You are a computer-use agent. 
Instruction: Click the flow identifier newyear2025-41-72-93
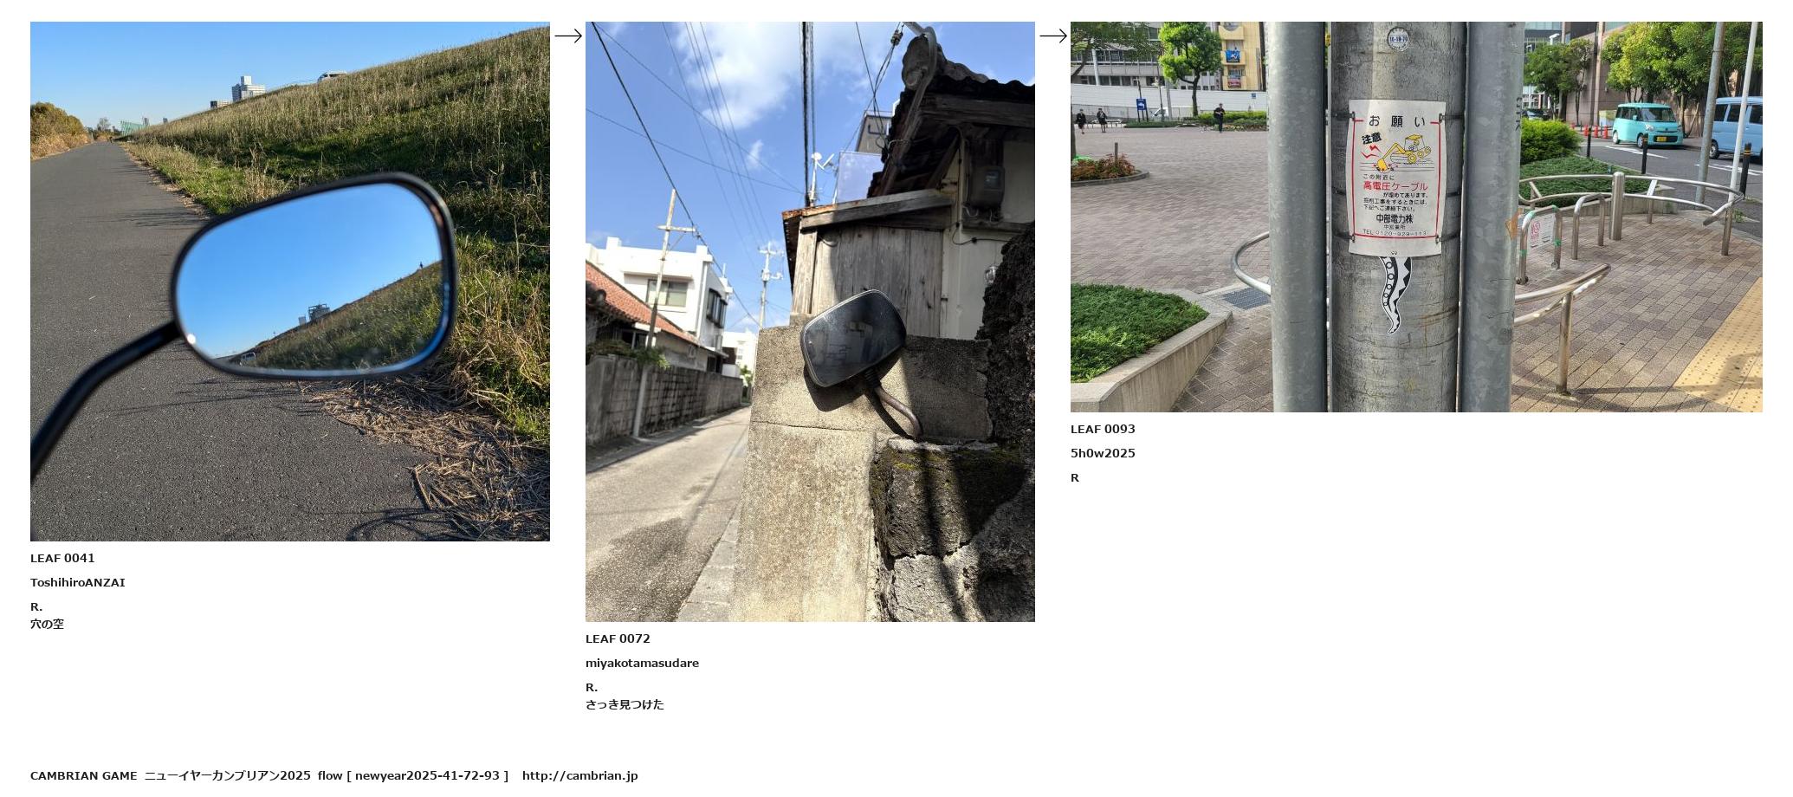coord(427,776)
